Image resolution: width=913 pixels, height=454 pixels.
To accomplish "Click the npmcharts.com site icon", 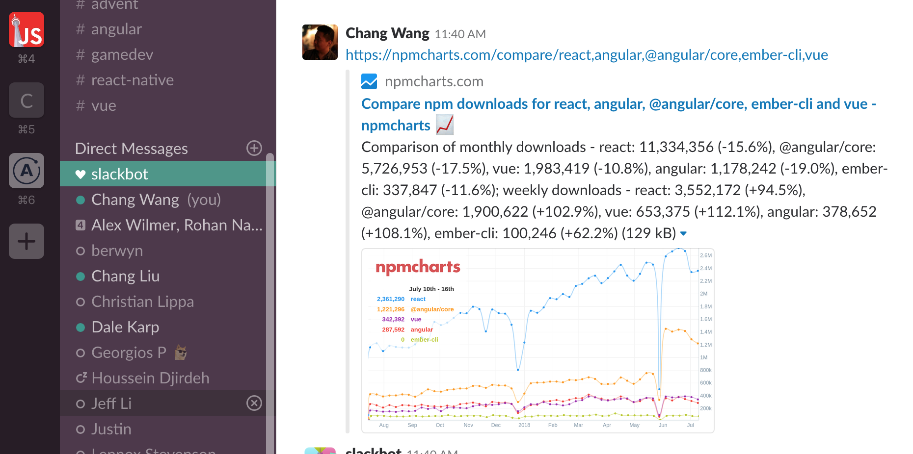I will [369, 81].
